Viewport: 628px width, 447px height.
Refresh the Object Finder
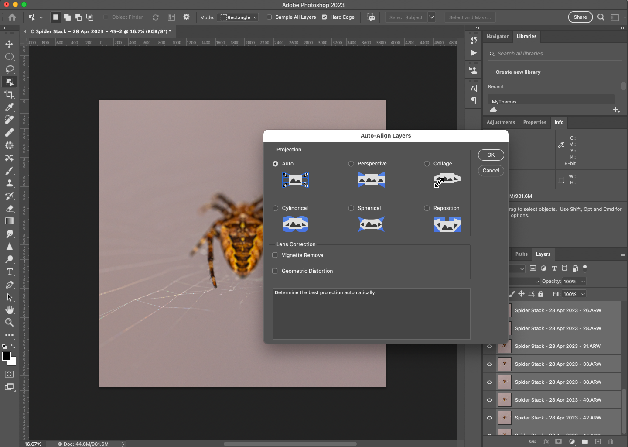click(155, 17)
